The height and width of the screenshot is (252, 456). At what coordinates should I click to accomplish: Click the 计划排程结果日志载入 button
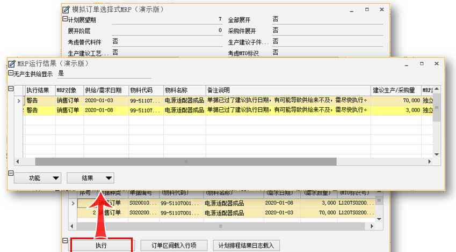pyautogui.click(x=245, y=246)
